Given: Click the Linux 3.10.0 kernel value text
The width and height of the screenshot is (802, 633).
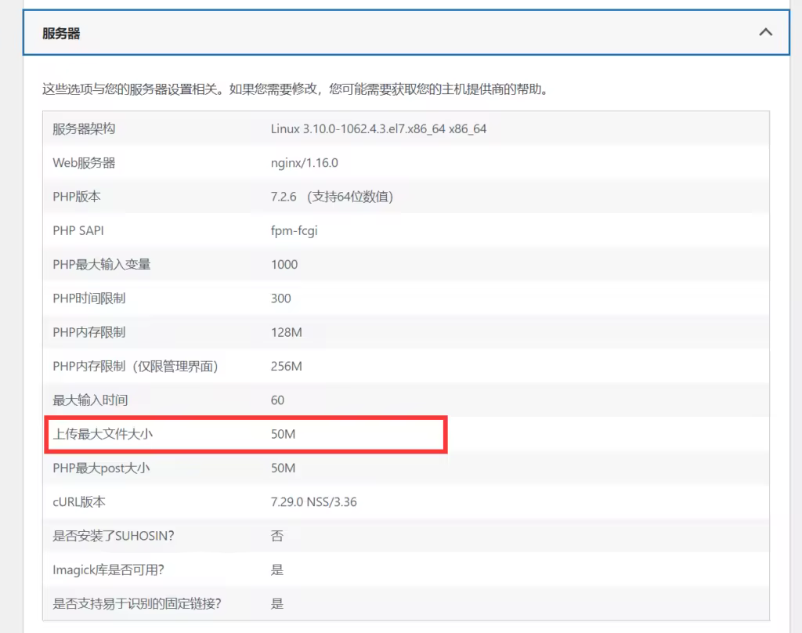Looking at the screenshot, I should click(x=378, y=128).
